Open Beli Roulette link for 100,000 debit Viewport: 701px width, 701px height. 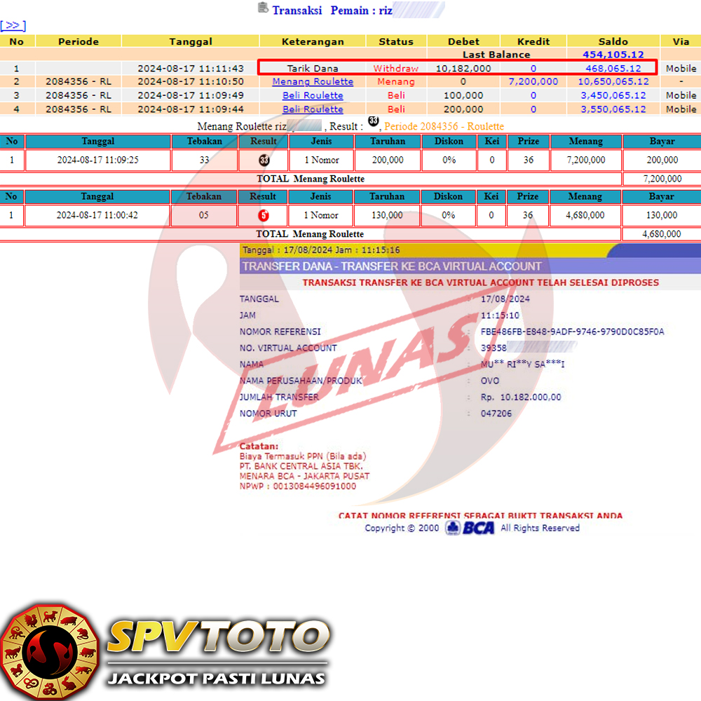point(313,95)
